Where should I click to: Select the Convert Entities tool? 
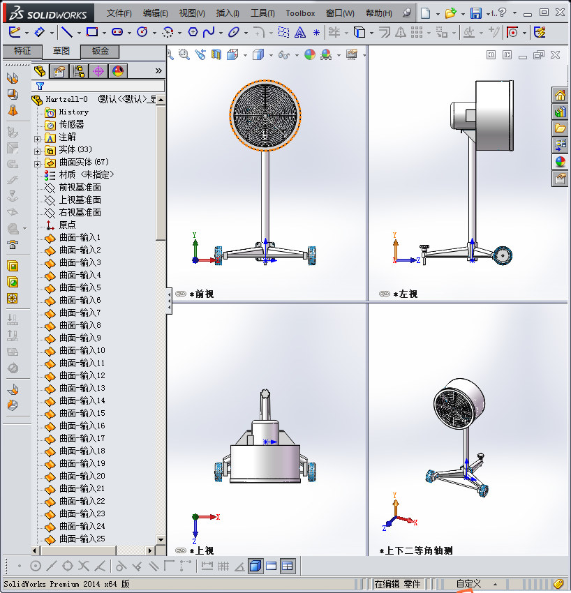click(x=359, y=33)
